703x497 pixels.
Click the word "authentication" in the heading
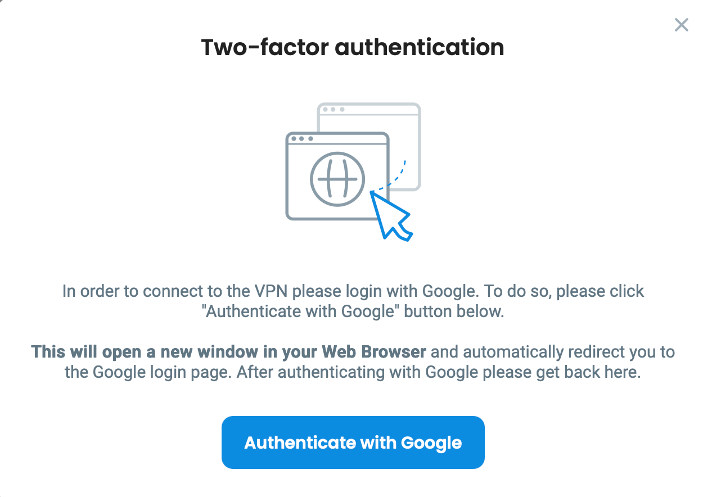coord(420,47)
